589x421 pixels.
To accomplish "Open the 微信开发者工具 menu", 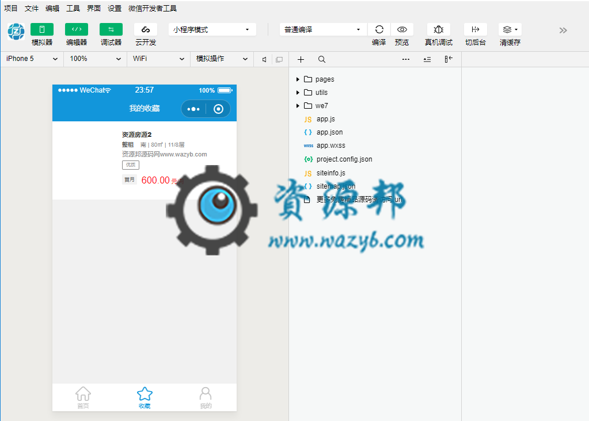I will (153, 8).
